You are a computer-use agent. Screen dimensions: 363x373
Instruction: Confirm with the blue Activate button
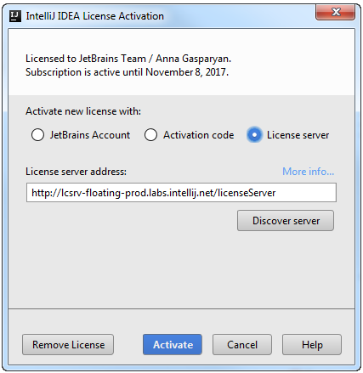[x=173, y=345]
